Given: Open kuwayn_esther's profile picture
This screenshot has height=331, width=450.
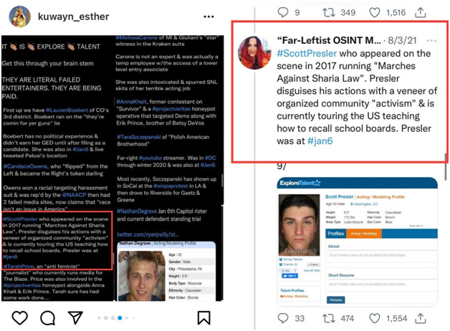Looking at the screenshot, I should coord(20,16).
